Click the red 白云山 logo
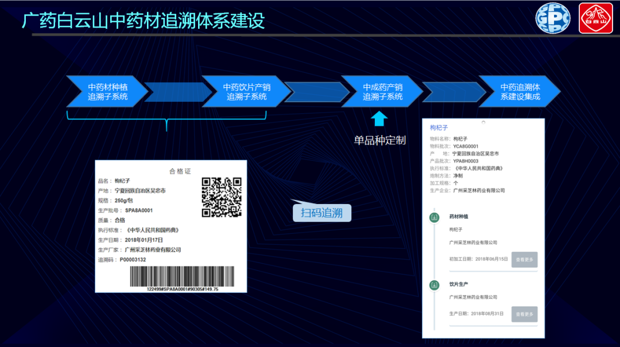Viewport: 620px width, 347px height. click(x=595, y=18)
